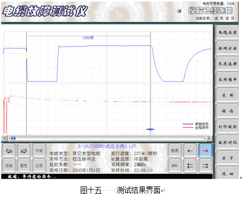Image resolution: width=242 pixels, height=199 pixels.
Task: Click the scrollbar's left arrow below the chart
Action: 5,138
